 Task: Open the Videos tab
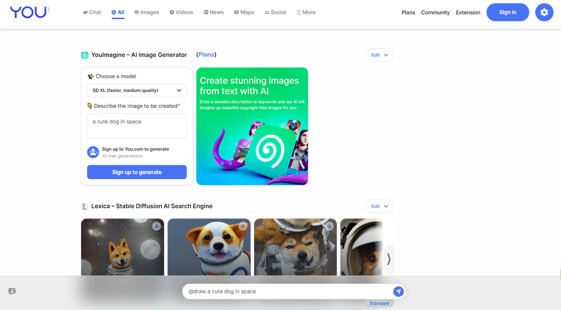[x=181, y=12]
